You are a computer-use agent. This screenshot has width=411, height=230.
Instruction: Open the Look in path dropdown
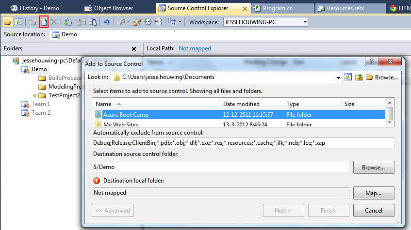pos(338,77)
